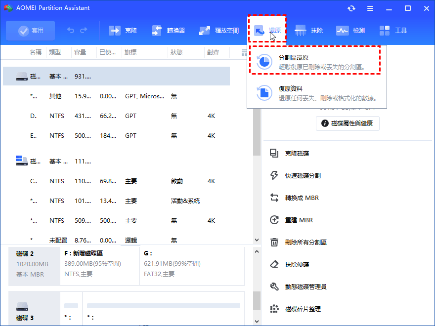The width and height of the screenshot is (435, 326).
Task: Open the 釋放空間 free up space tool
Action: [219, 31]
